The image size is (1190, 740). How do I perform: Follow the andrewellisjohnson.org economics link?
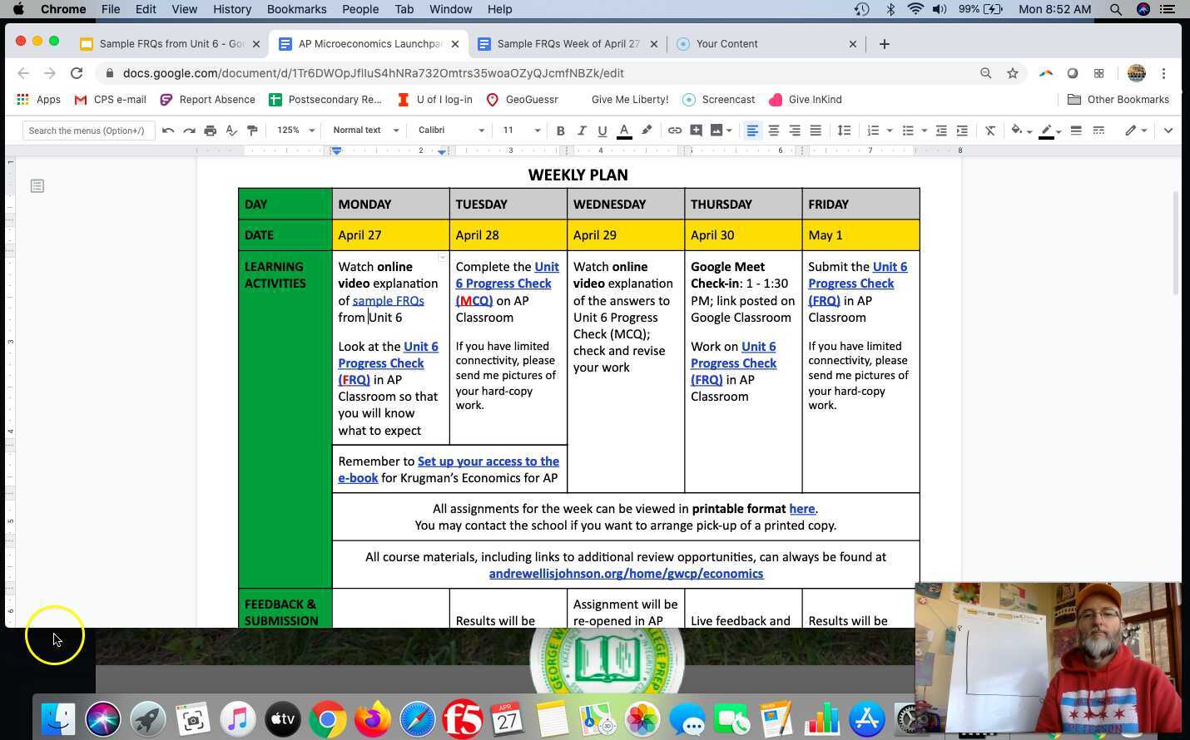point(626,574)
